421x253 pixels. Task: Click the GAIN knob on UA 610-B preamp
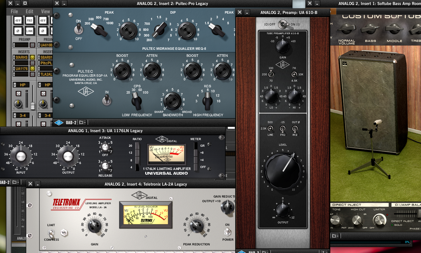[x=282, y=47]
